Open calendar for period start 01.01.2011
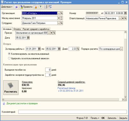This screenshot has height=121, width=129. click(x=39, y=49)
